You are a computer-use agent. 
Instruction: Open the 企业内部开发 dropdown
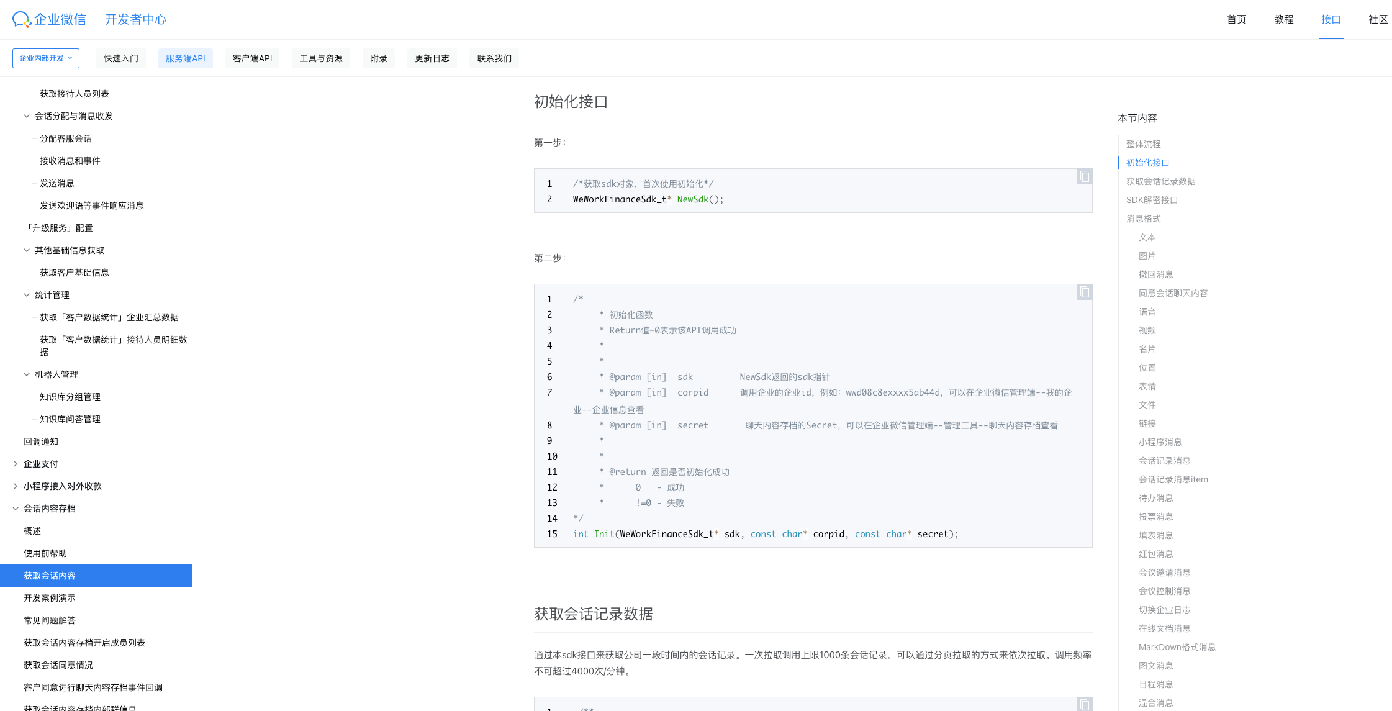click(x=46, y=58)
